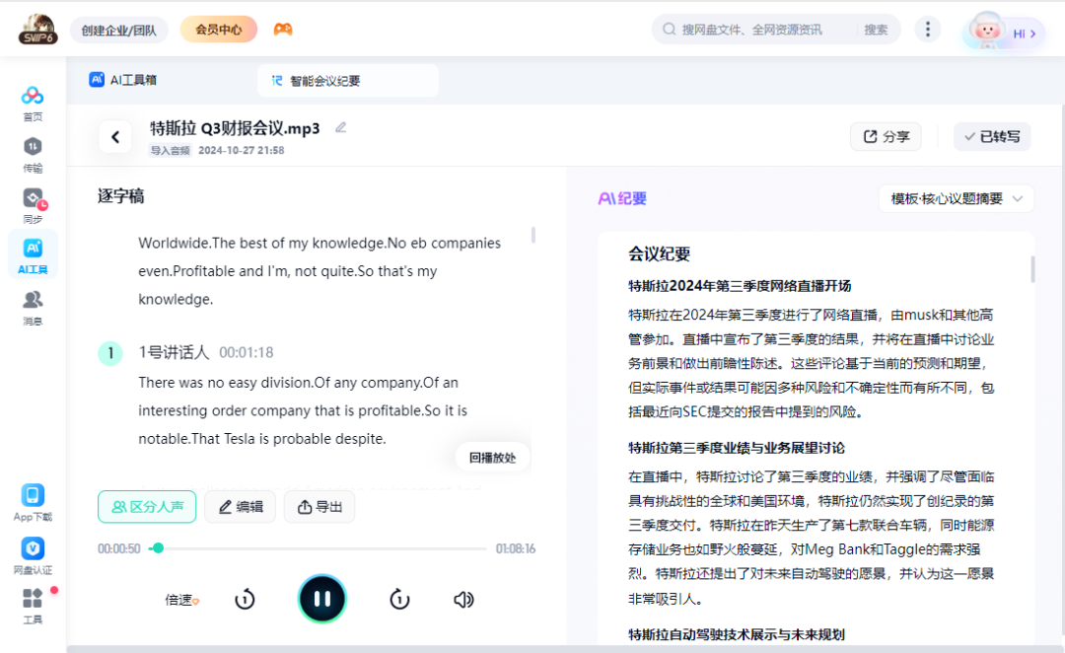Open the 传输 transfer sidebar icon
This screenshot has height=653, width=1065.
32,154
